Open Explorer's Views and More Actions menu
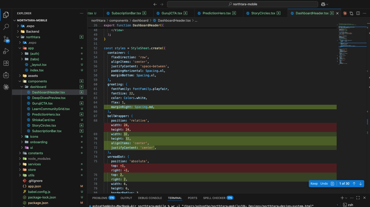 click(x=82, y=13)
